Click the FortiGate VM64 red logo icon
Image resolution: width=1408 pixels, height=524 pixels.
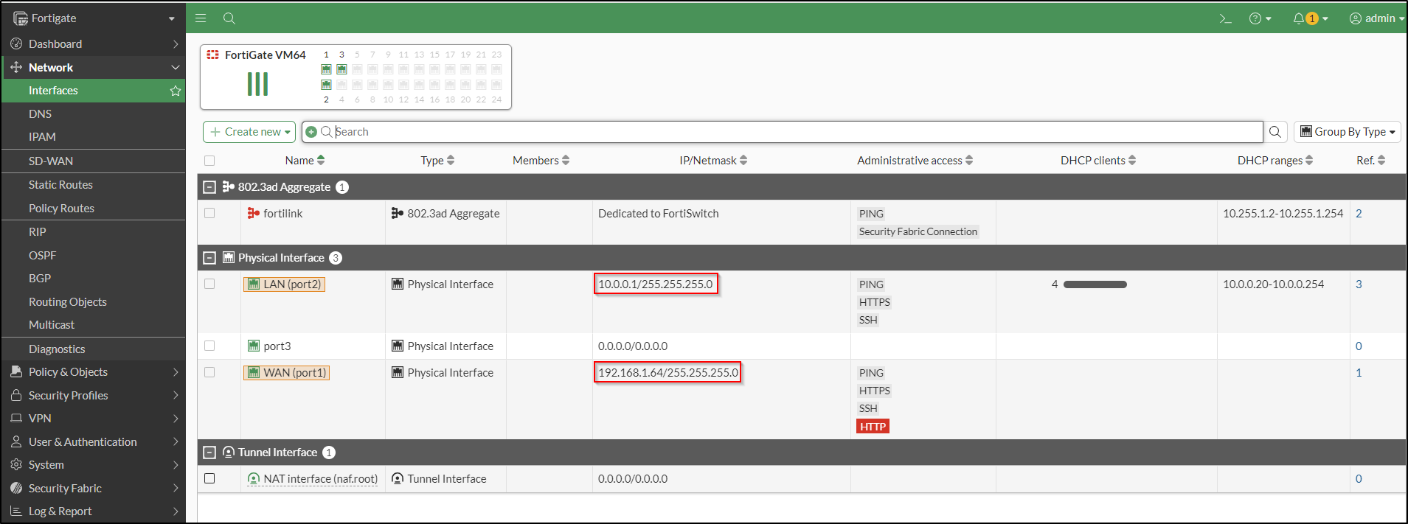pos(213,55)
